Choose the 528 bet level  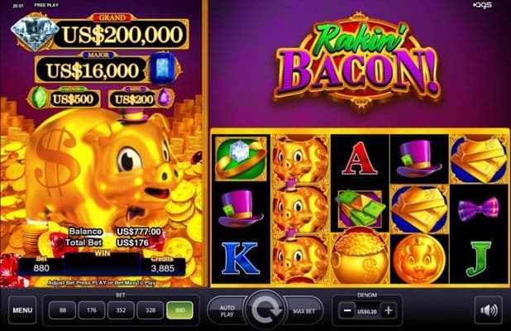[150, 310]
